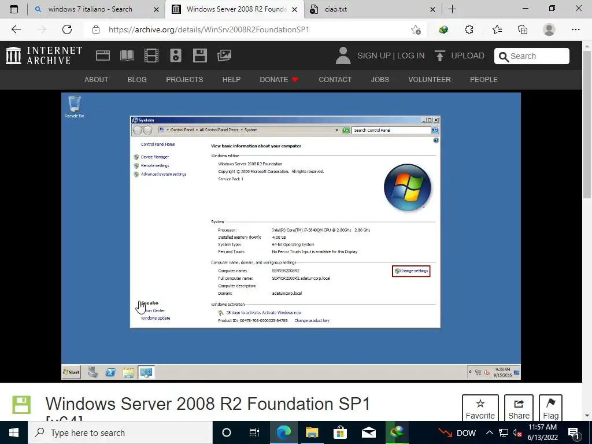Open the Video film icon

click(151, 55)
